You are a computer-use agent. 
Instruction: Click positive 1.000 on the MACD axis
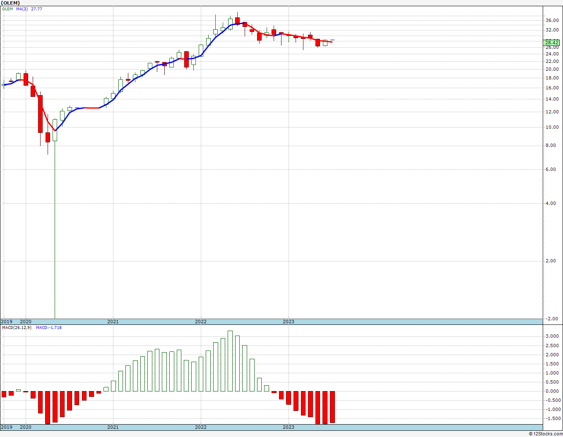553,373
